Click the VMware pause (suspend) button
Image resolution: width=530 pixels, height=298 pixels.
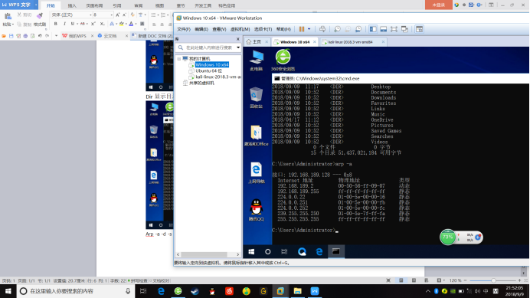[x=302, y=29]
